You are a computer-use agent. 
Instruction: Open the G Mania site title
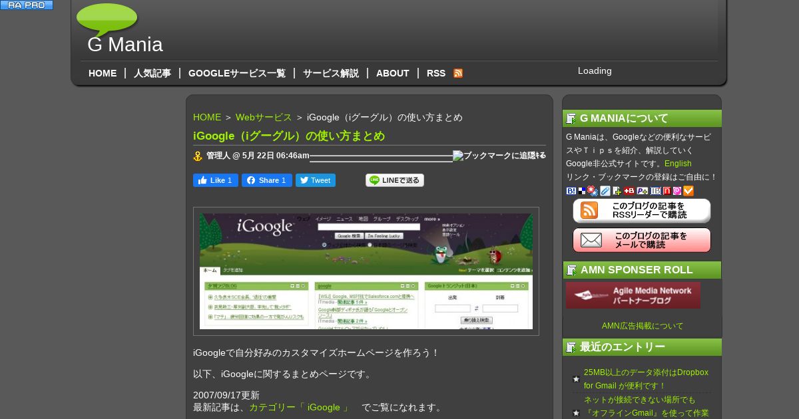[125, 45]
